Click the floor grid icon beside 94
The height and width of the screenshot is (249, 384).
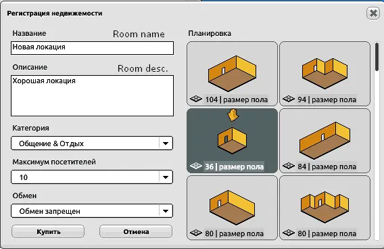289,99
